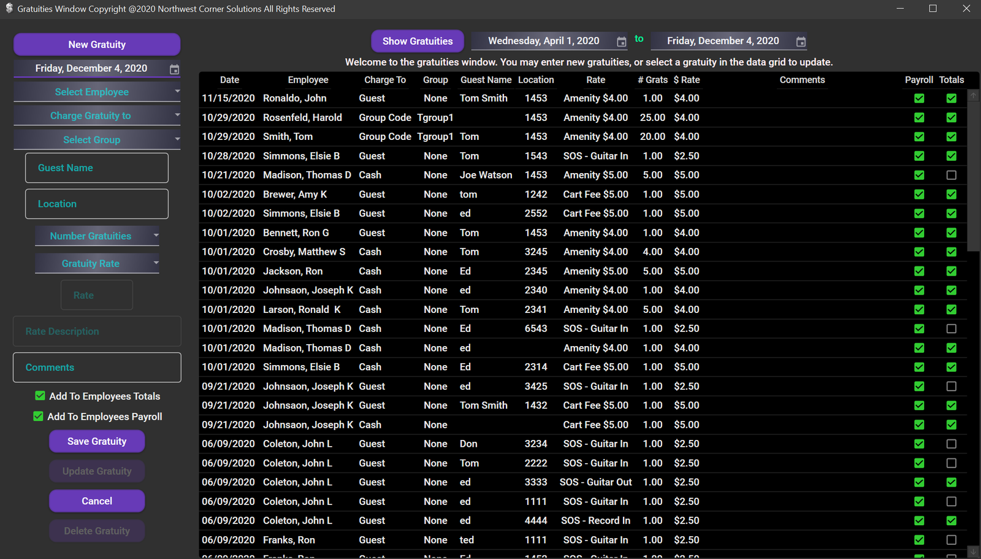Click the Show Gratuities button
Viewport: 981px width, 559px height.
pos(418,41)
